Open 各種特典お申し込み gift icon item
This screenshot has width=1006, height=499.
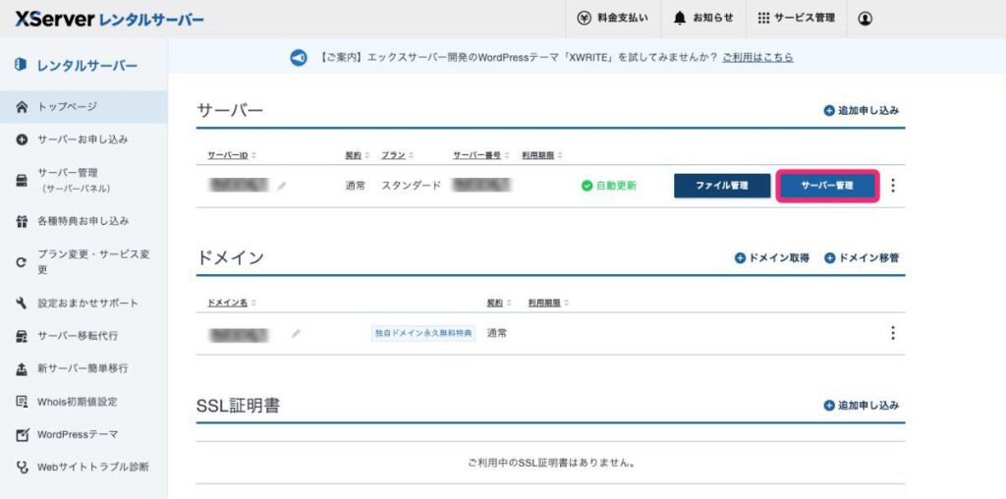pyautogui.click(x=83, y=221)
